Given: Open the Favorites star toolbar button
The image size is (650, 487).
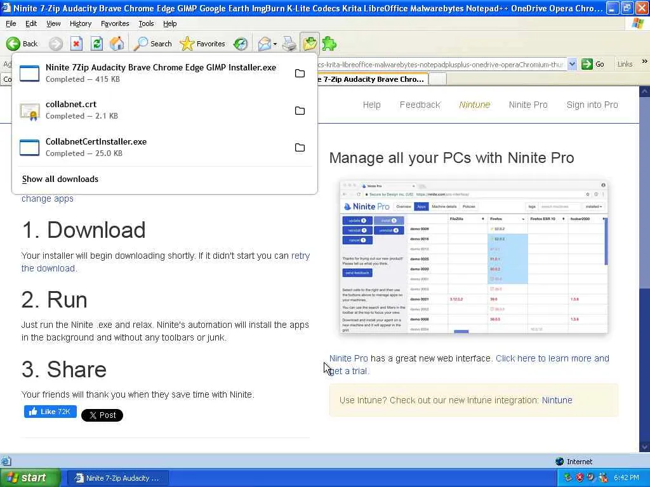Looking at the screenshot, I should coord(202,44).
